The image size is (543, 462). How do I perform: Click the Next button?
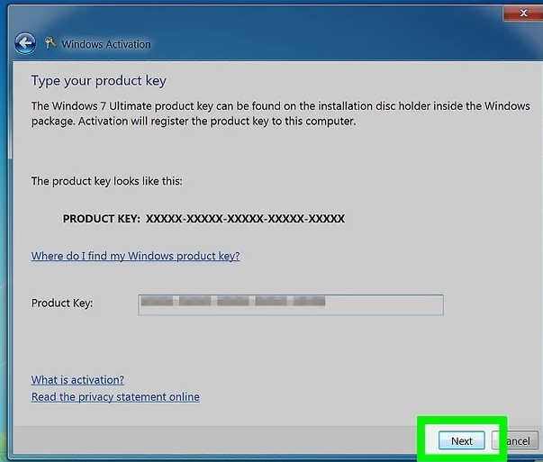click(462, 440)
